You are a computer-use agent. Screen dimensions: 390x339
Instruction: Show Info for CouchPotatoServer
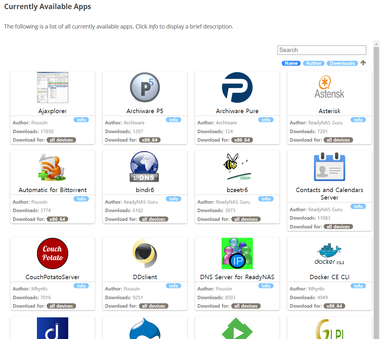(x=81, y=286)
